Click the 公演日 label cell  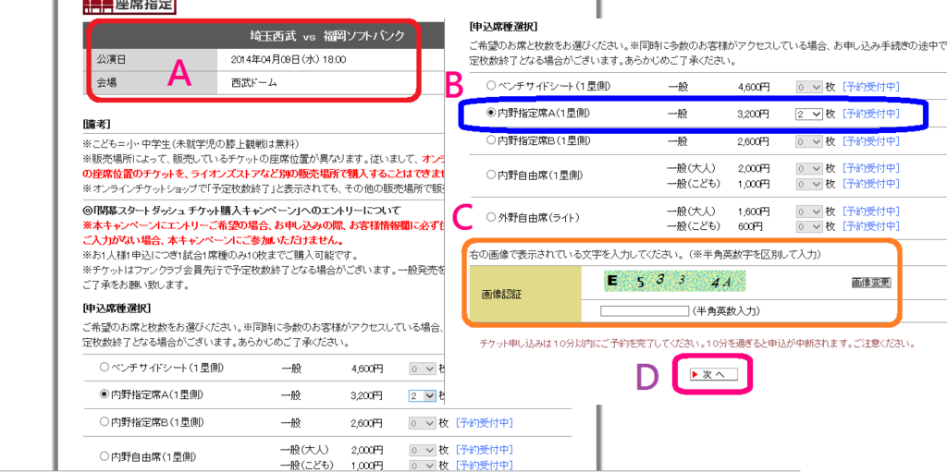point(151,60)
